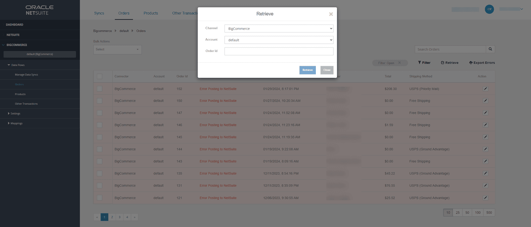Screen dimensions: 531x227
Task: Open edit icon for order 146
Action: pos(485,125)
